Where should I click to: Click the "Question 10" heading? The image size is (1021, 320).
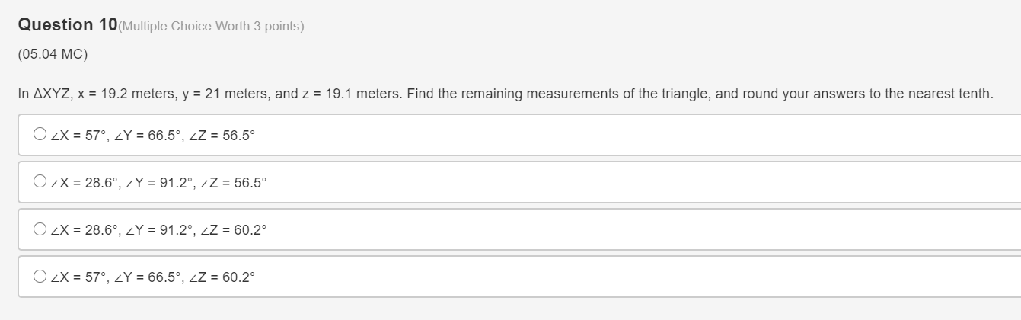pos(67,25)
